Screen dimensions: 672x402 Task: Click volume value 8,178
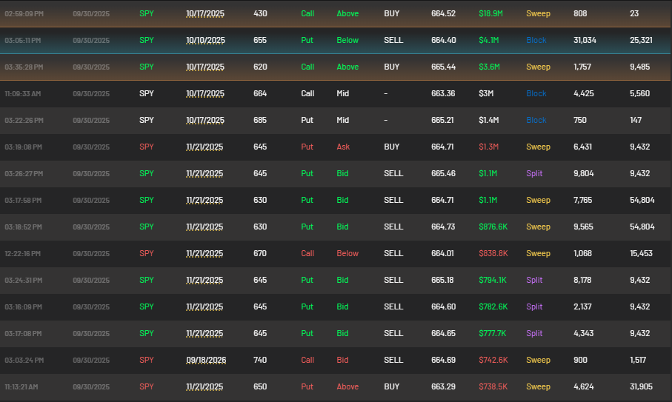[x=582, y=280]
